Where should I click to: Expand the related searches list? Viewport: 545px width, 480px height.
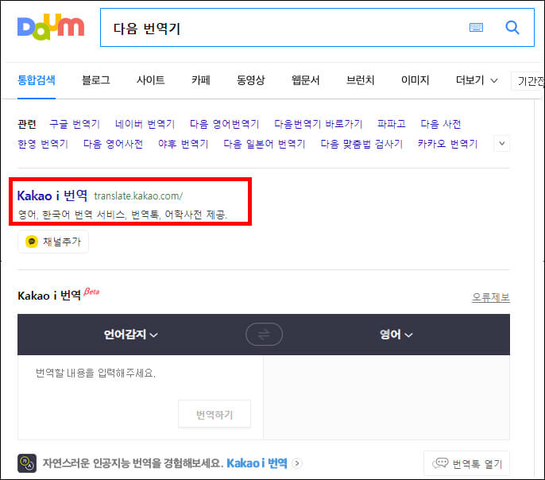coord(501,144)
